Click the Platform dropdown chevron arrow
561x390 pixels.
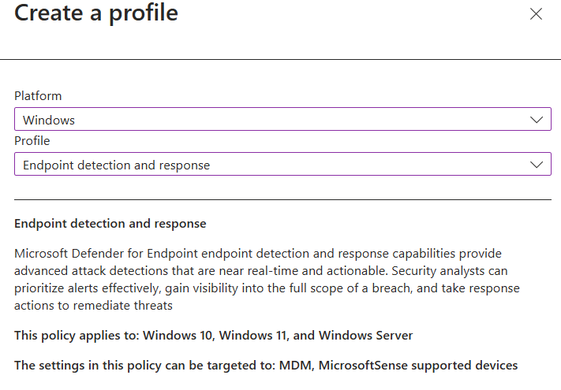point(537,120)
